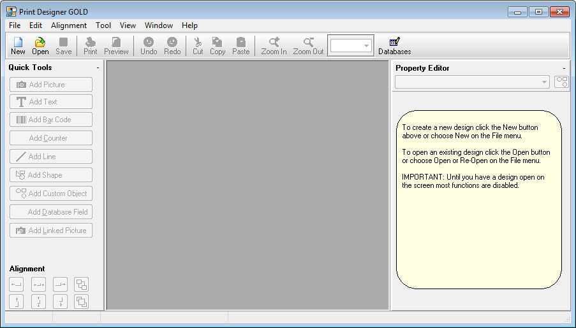This screenshot has width=576, height=328.
Task: Collapse the Quick Tools panel with the dash
Action: point(98,68)
